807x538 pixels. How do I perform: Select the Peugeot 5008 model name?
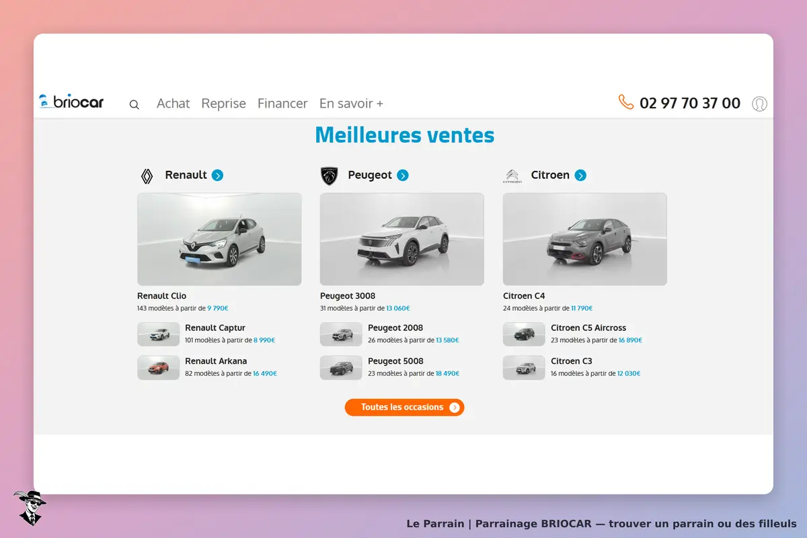(395, 361)
